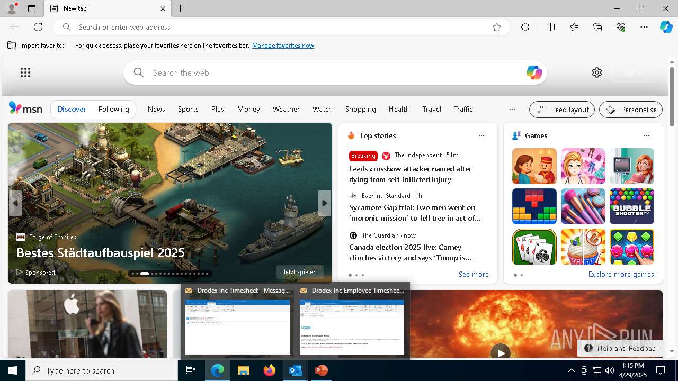Open the Windows Start menu
Image resolution: width=678 pixels, height=381 pixels.
pos(13,370)
